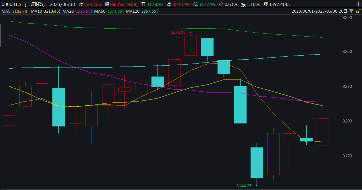This screenshot has height=190, width=362.
Task: Click the 收 3202.06 closing price value
Action: point(90,4)
